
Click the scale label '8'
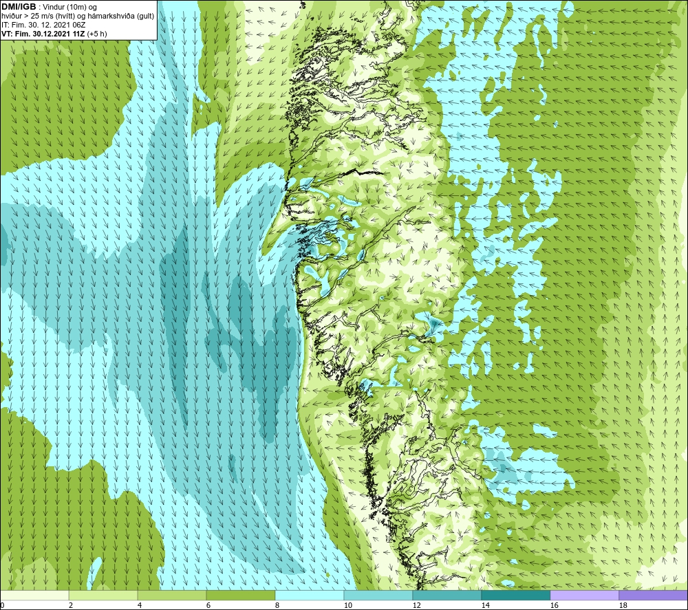[x=277, y=606]
